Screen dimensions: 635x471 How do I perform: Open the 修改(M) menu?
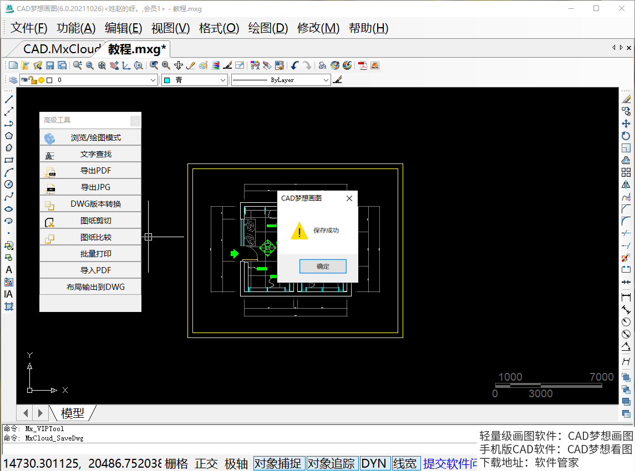318,28
